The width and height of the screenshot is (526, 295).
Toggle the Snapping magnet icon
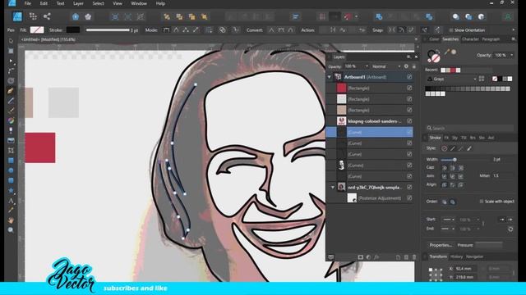pos(348,16)
